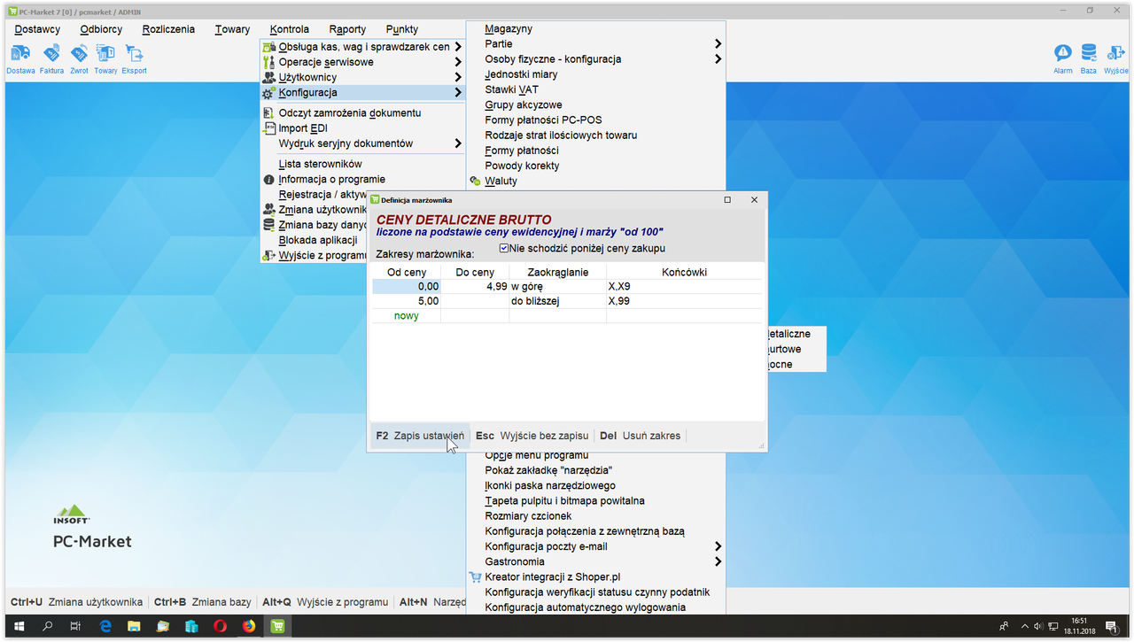Open the Raporty menu
Image resolution: width=1134 pixels, height=642 pixels.
click(347, 29)
